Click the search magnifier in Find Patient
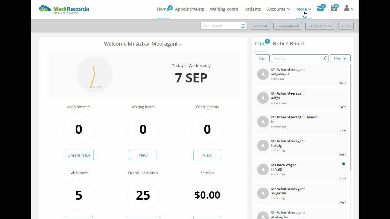390x219 pixels. pos(243,26)
